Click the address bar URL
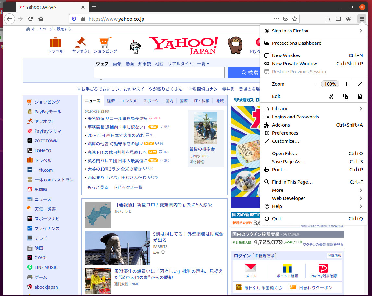Screen dimensions: 372x296 point(116,19)
